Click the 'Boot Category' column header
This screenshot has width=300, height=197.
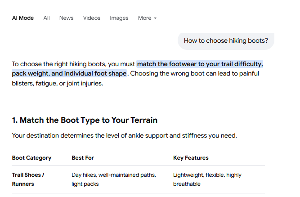31,158
